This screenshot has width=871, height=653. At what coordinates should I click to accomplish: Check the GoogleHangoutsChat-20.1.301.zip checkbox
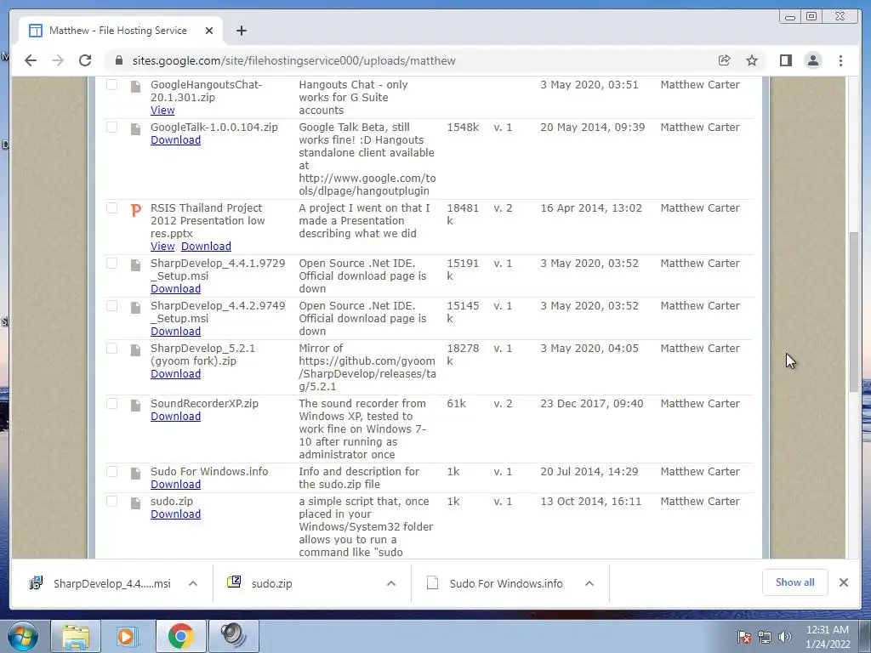(111, 84)
